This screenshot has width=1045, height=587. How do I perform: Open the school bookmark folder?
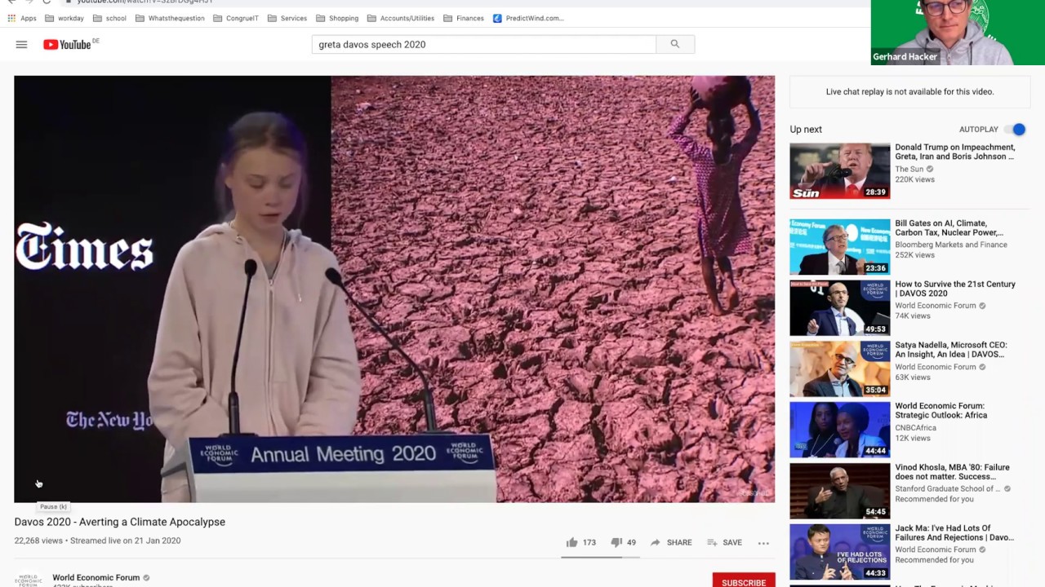[110, 18]
